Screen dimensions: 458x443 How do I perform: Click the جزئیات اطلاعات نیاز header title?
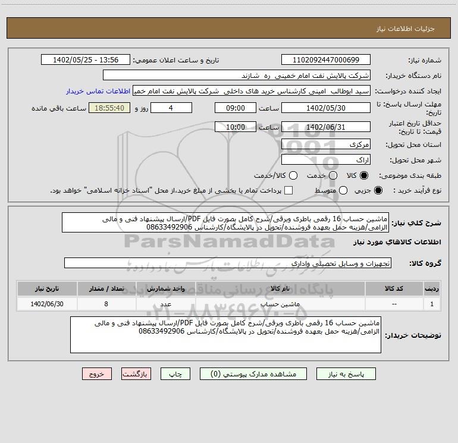coord(405,29)
